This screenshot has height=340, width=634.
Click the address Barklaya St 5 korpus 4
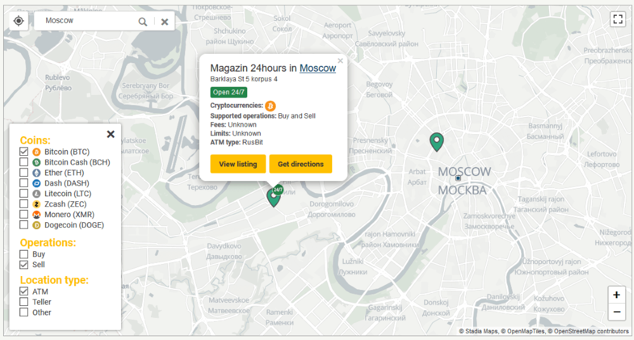(244, 79)
